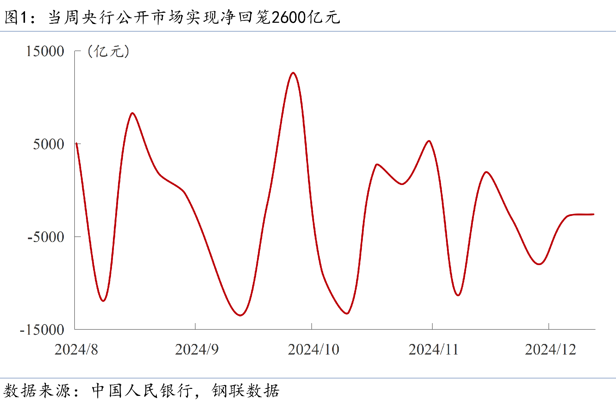
Task: Click the 2024/10 x-axis label
Action: click(x=313, y=349)
